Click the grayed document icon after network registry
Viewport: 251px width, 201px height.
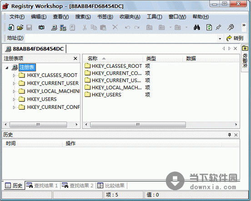[72, 28]
